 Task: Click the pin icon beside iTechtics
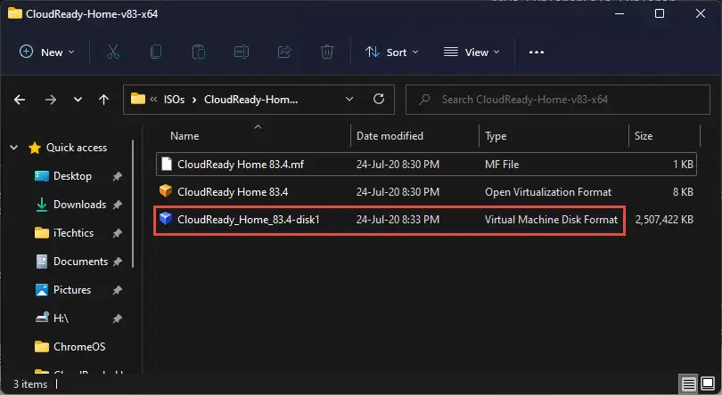[118, 234]
